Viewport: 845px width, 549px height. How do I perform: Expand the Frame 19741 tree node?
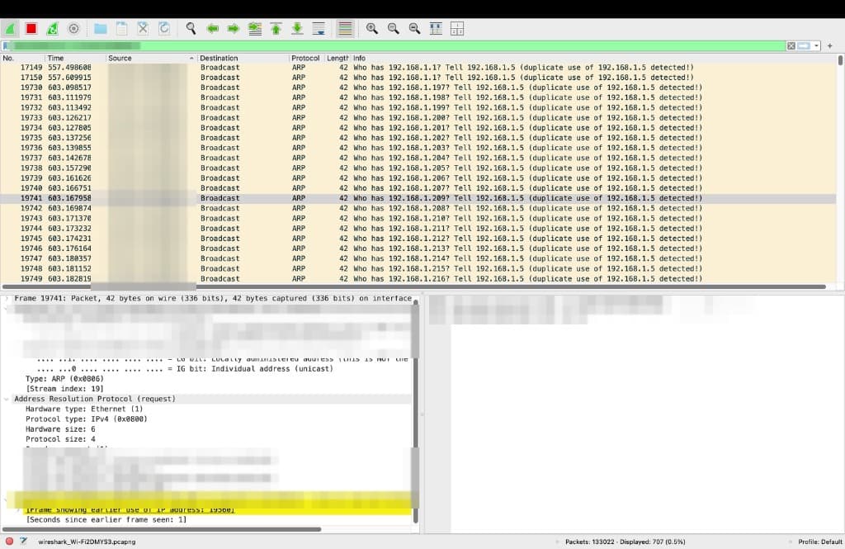point(7,298)
